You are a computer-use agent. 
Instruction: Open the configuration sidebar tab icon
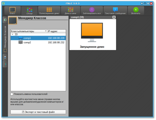(x=5, y=64)
